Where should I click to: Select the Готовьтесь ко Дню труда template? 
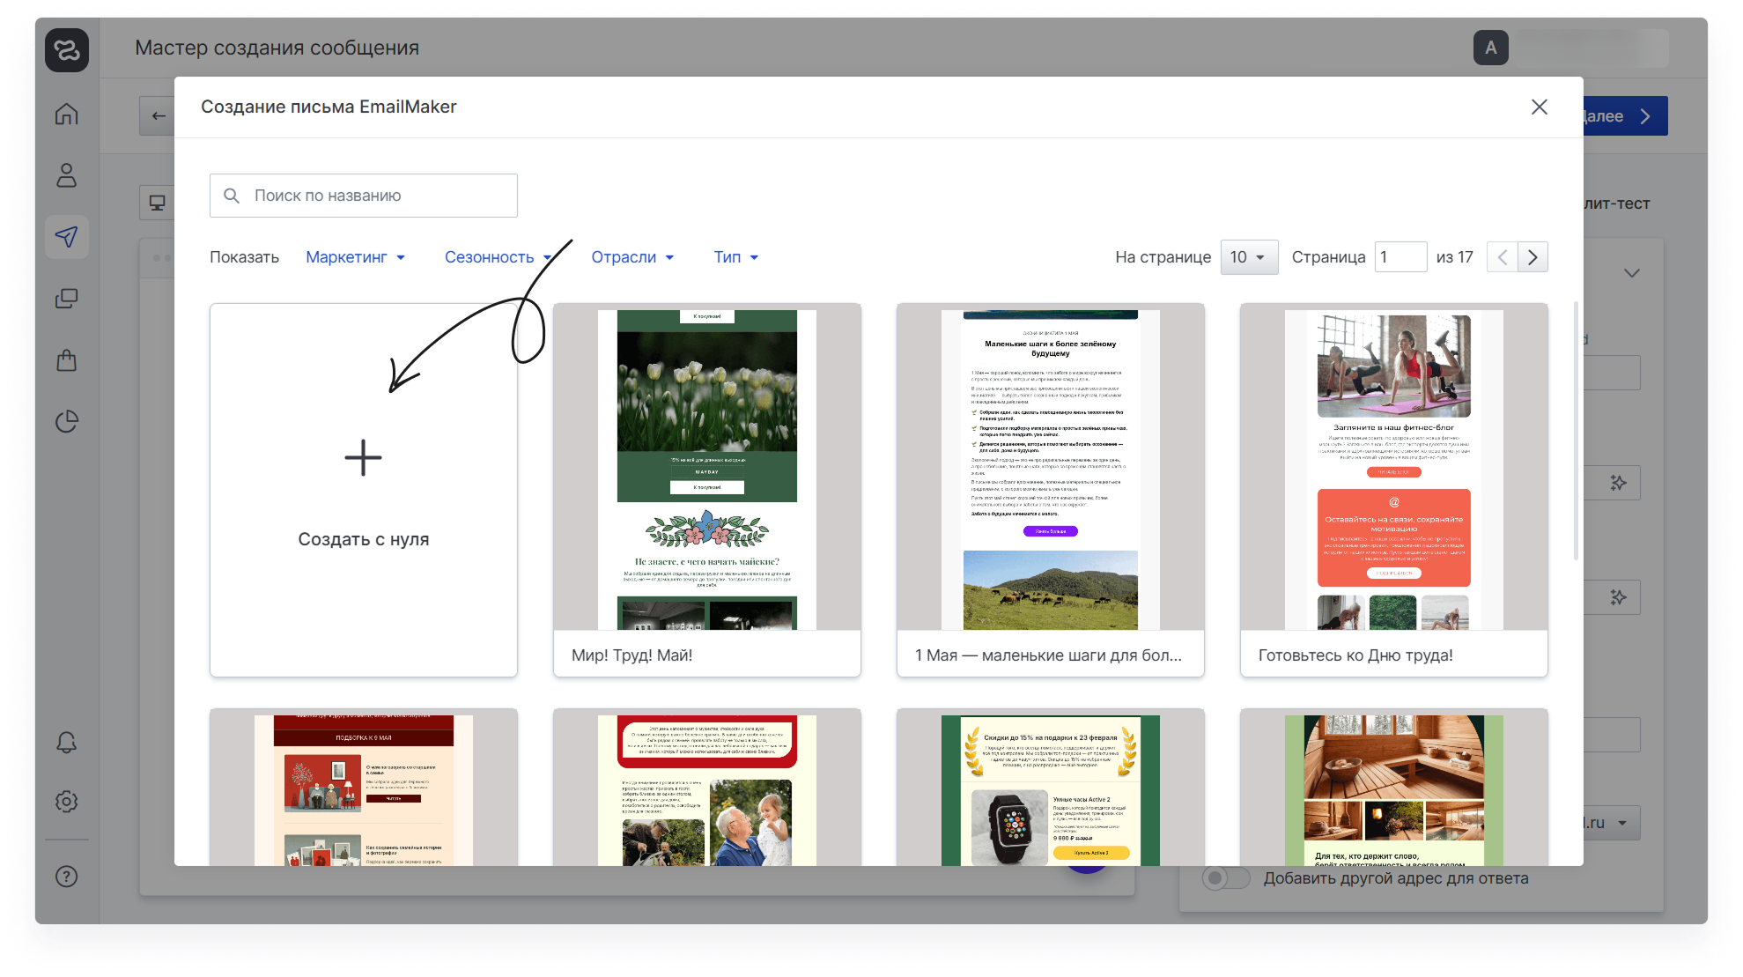(x=1393, y=490)
